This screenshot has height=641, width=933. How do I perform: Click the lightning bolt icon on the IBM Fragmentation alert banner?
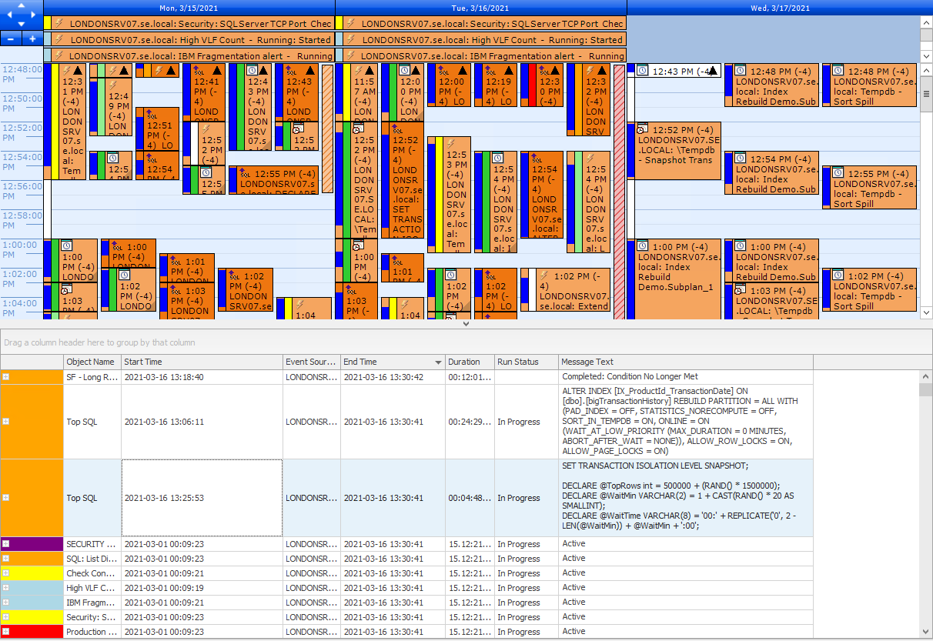[x=60, y=55]
